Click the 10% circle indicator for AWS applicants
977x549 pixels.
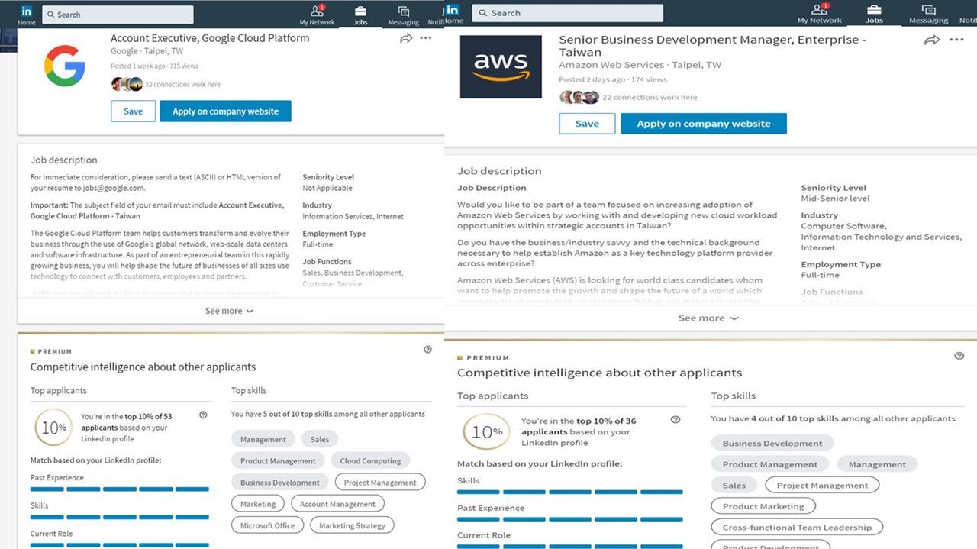click(x=486, y=432)
